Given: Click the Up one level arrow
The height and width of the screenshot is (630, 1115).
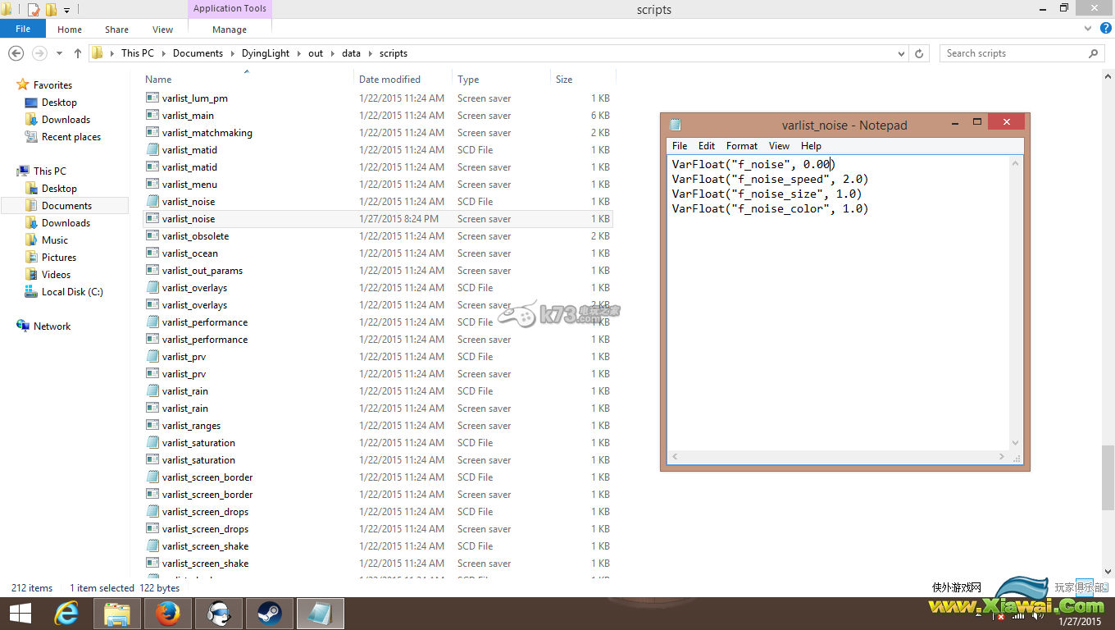Looking at the screenshot, I should [x=78, y=52].
